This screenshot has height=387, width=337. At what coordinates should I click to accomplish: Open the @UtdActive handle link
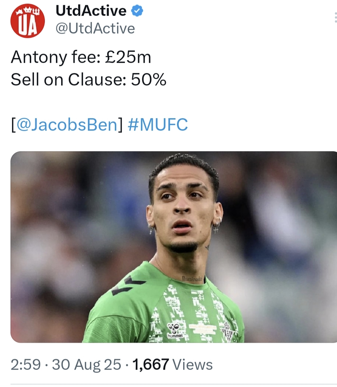(x=95, y=28)
